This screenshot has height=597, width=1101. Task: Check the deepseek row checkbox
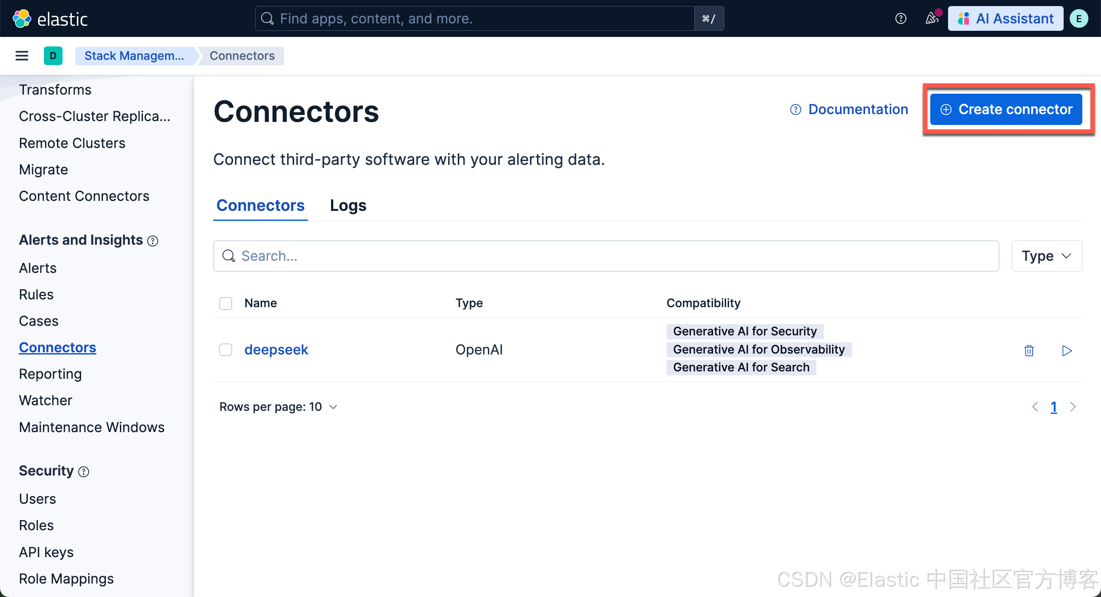pos(226,350)
